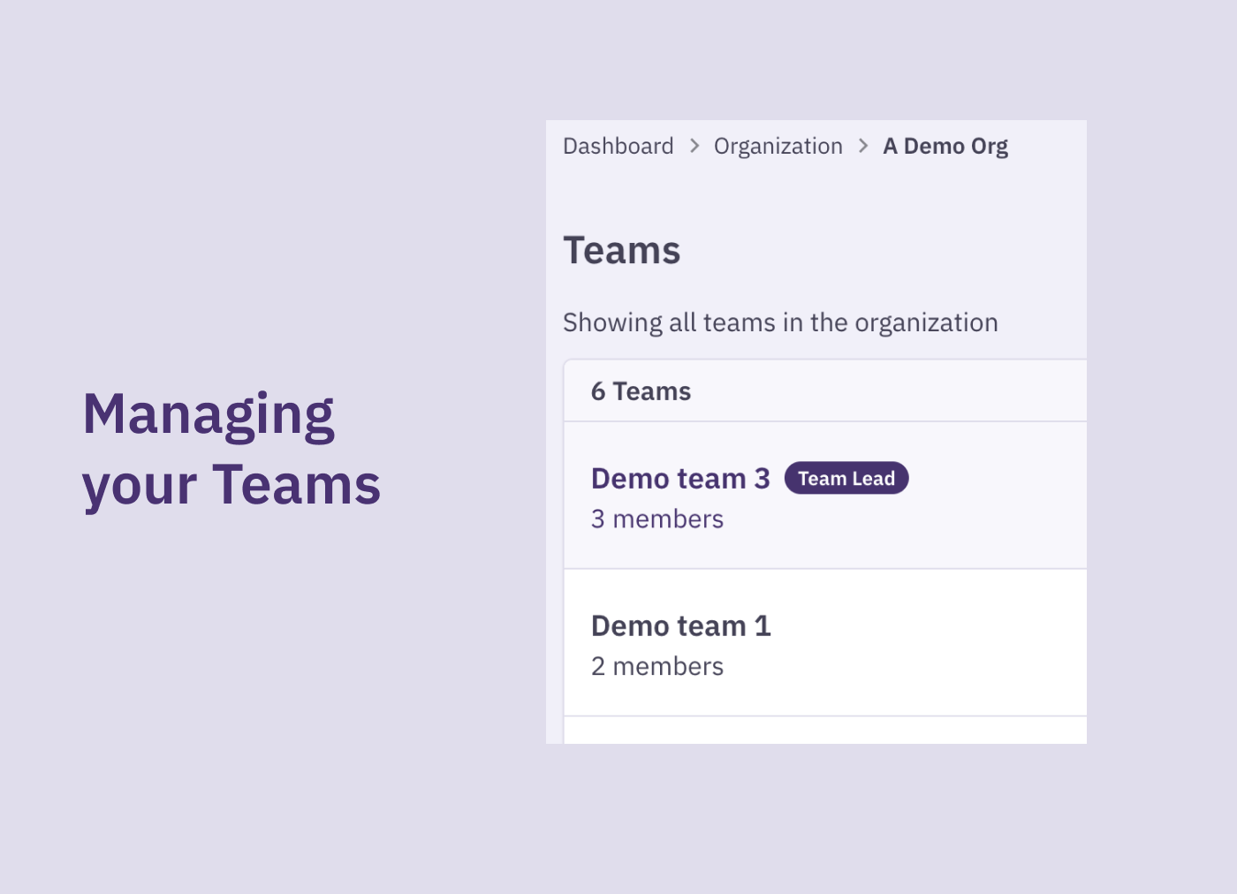Click the 6 Teams list header
The image size is (1237, 894).
point(641,390)
